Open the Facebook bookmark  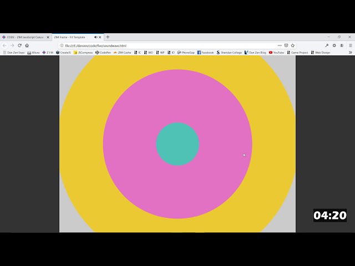click(x=205, y=53)
